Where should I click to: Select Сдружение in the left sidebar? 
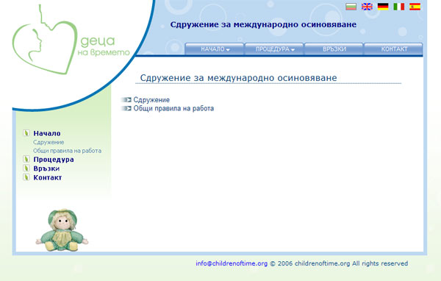pos(49,142)
